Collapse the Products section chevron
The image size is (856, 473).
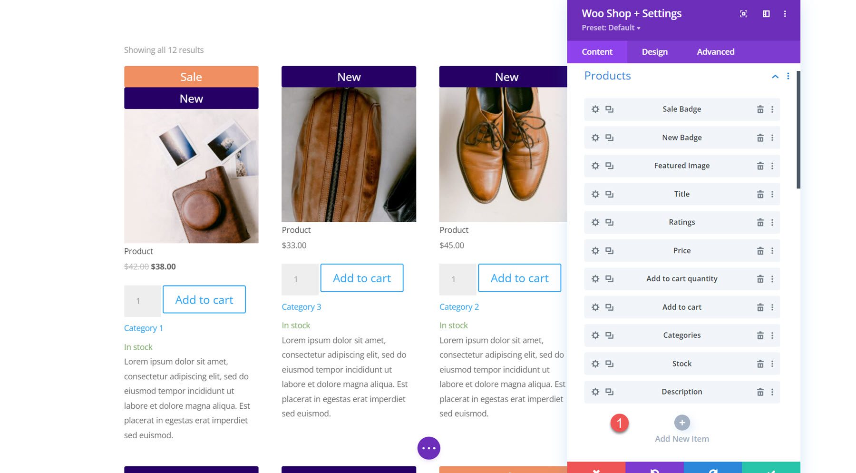775,77
